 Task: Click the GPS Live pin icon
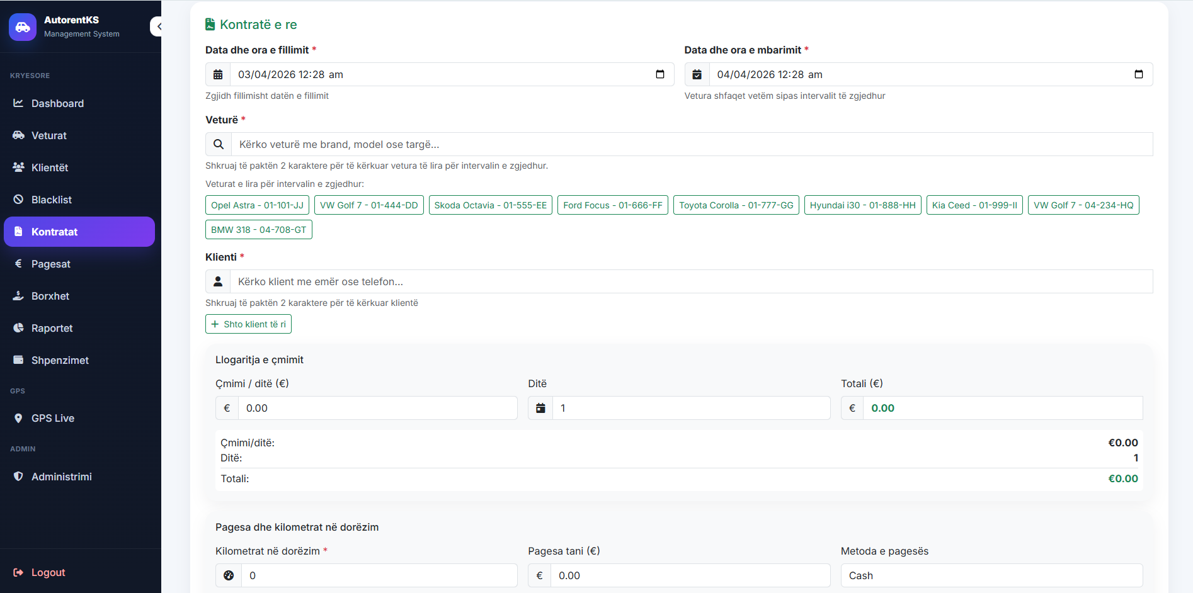18,418
